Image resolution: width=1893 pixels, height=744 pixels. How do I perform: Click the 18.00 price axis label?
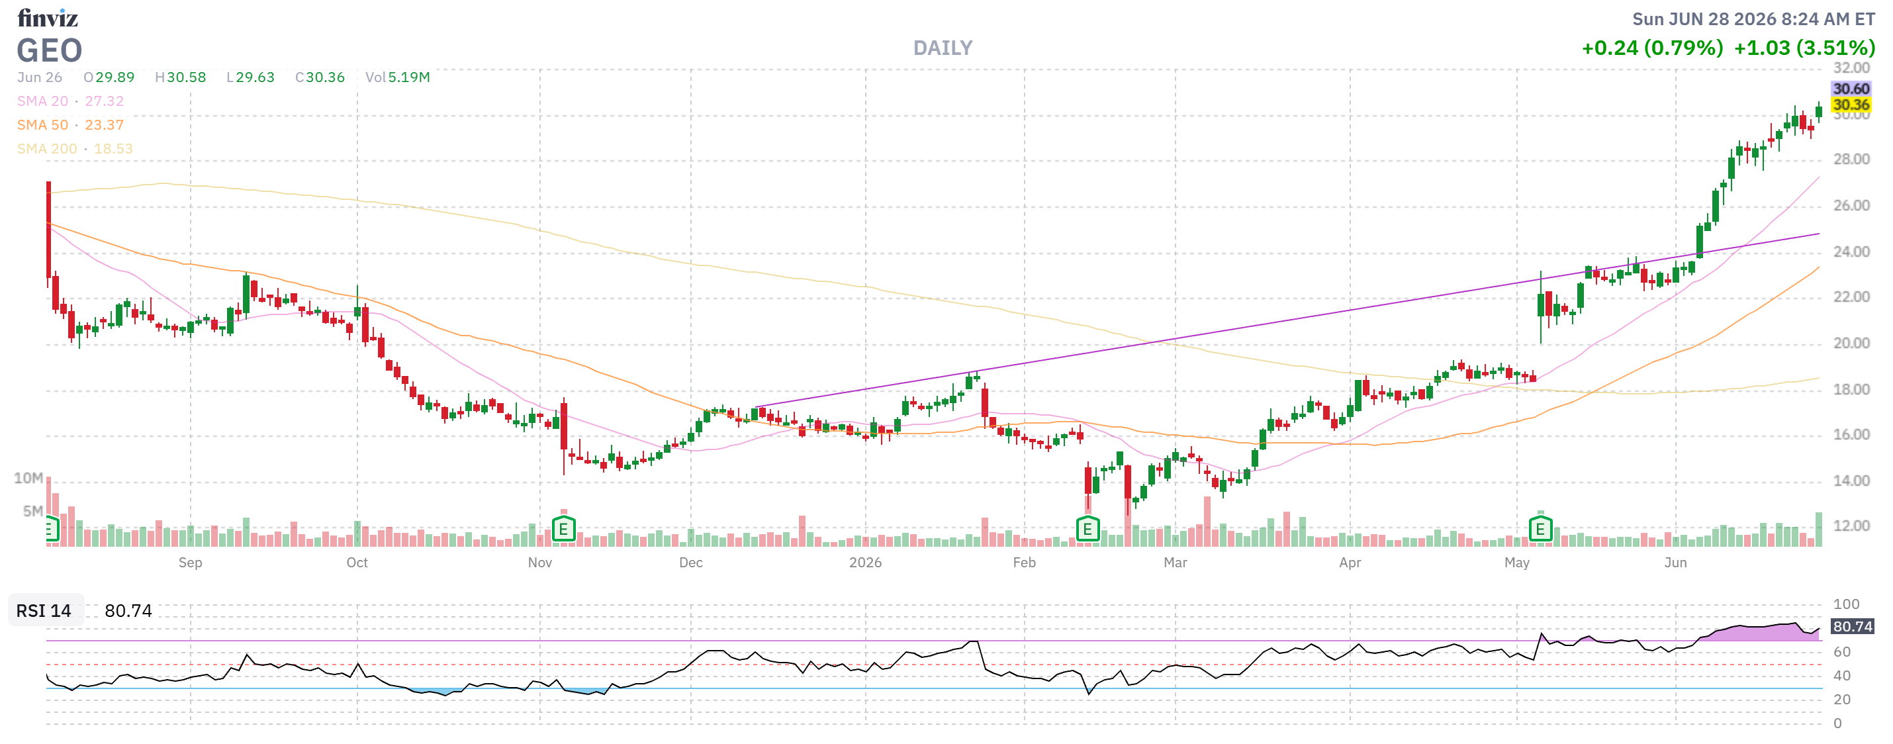1851,390
